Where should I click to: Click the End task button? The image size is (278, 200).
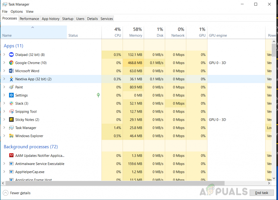pyautogui.click(x=261, y=193)
